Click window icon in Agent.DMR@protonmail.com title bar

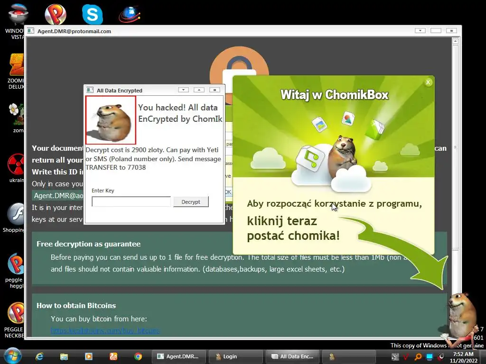(30, 31)
